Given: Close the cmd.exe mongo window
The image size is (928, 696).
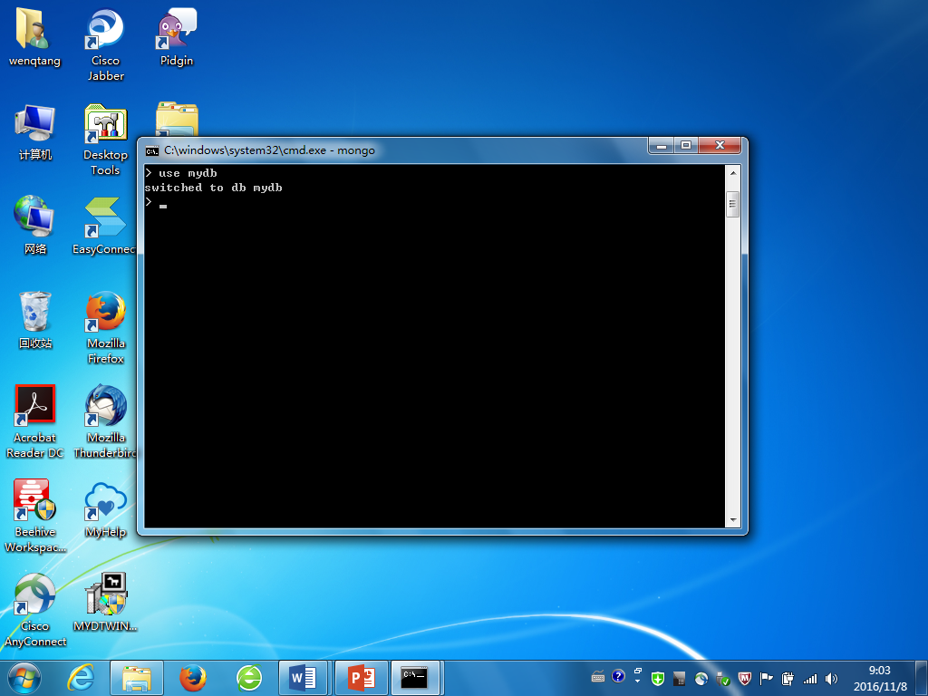Looking at the screenshot, I should coord(720,146).
